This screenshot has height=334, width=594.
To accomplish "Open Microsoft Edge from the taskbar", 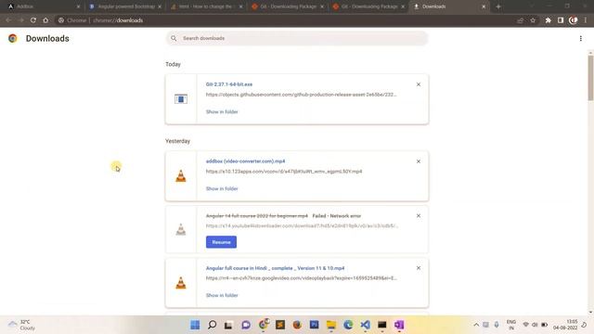I will (348, 325).
